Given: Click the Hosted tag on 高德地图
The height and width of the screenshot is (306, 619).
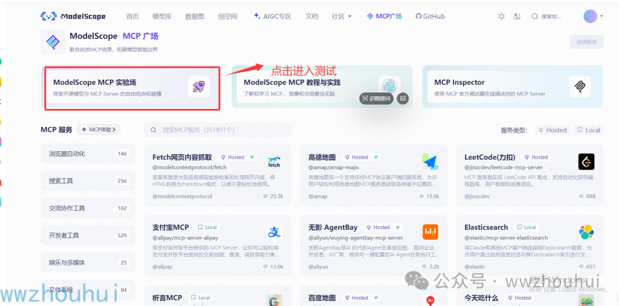Looking at the screenshot, I should point(360,157).
